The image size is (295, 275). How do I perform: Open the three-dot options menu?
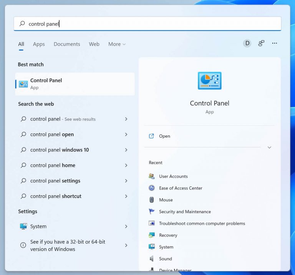(274, 43)
